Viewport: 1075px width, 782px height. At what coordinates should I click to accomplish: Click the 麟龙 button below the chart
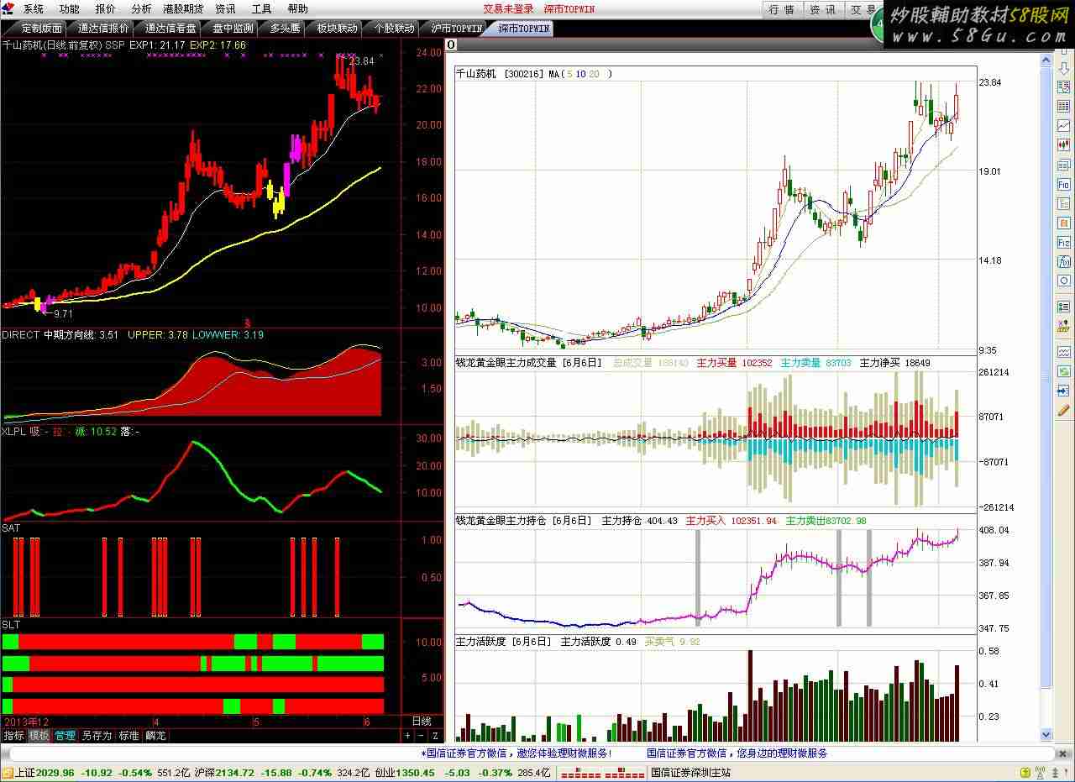point(155,735)
